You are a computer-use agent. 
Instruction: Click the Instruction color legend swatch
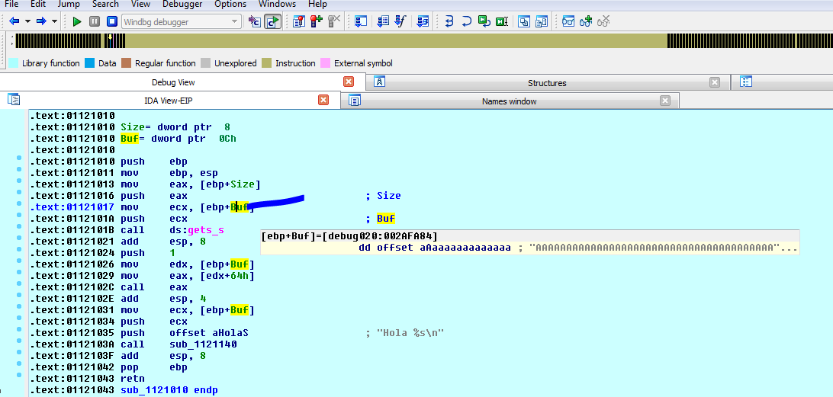coord(266,63)
